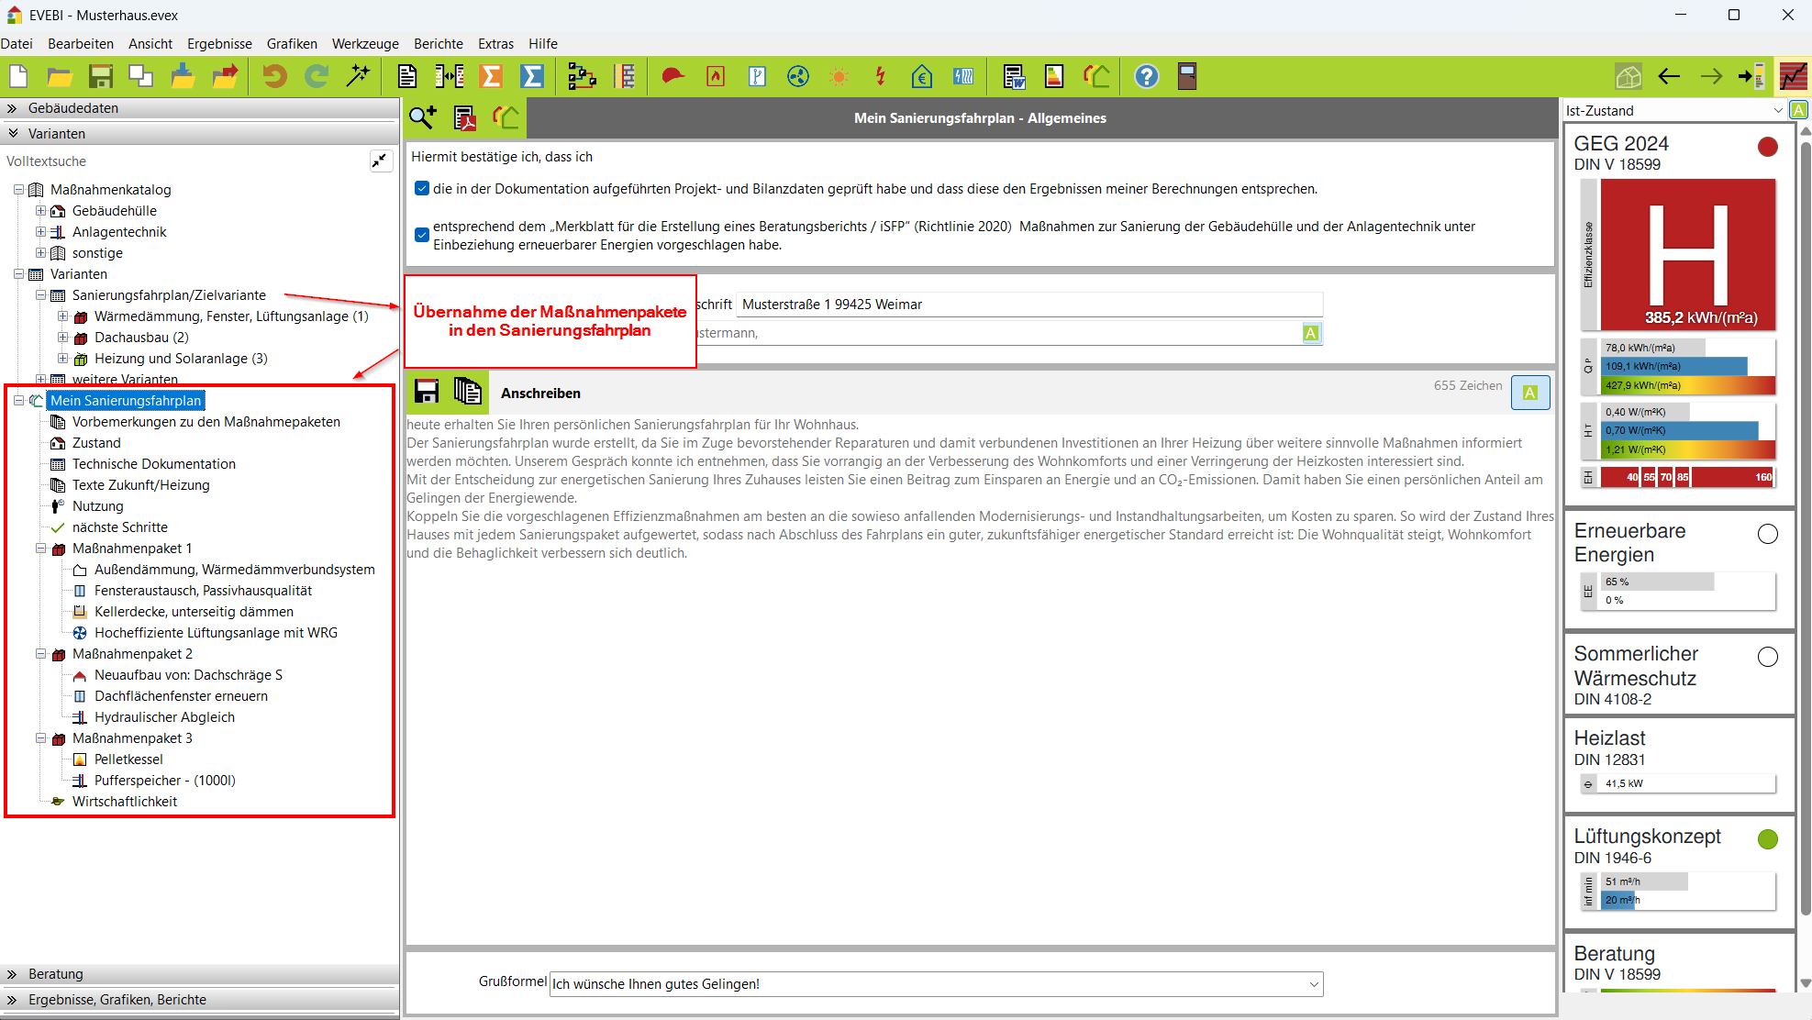Click the undo arrow in the toolbar
This screenshot has width=1812, height=1020.
point(273,76)
